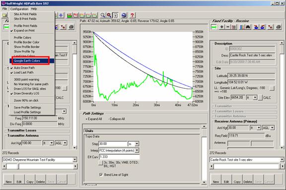286x190 pixels.
Task: Select Save Profile Settings menu item
Action: [x=32, y=108]
